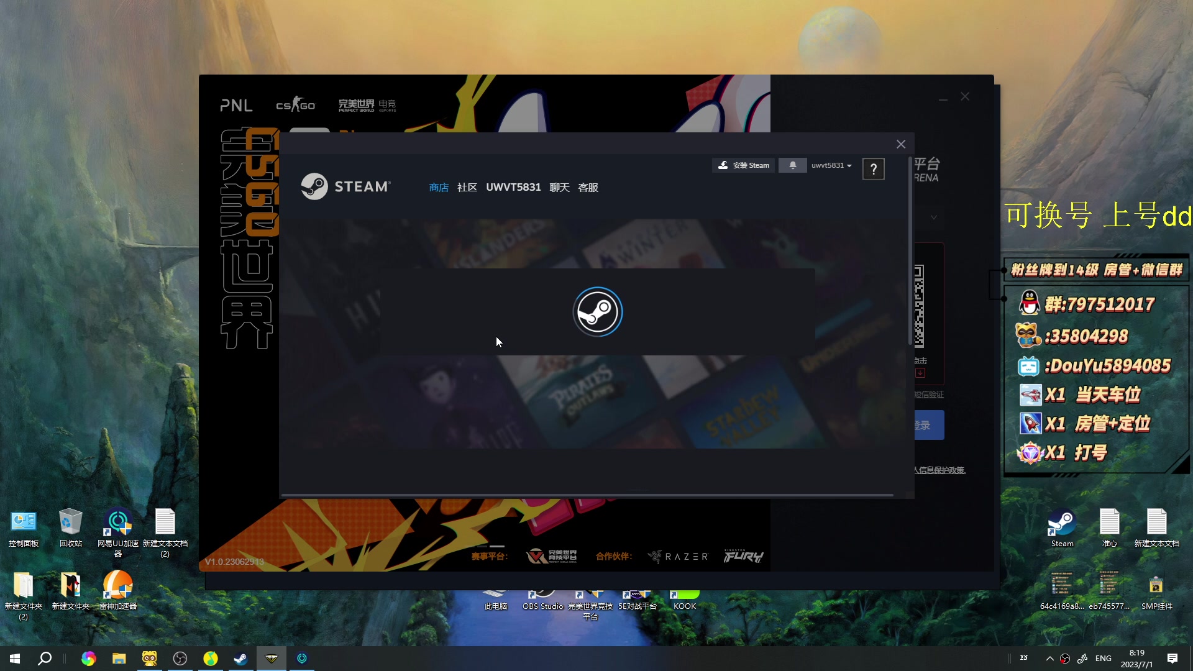The image size is (1193, 671).
Task: Open 此电脑 desktop icon
Action: coord(496,600)
